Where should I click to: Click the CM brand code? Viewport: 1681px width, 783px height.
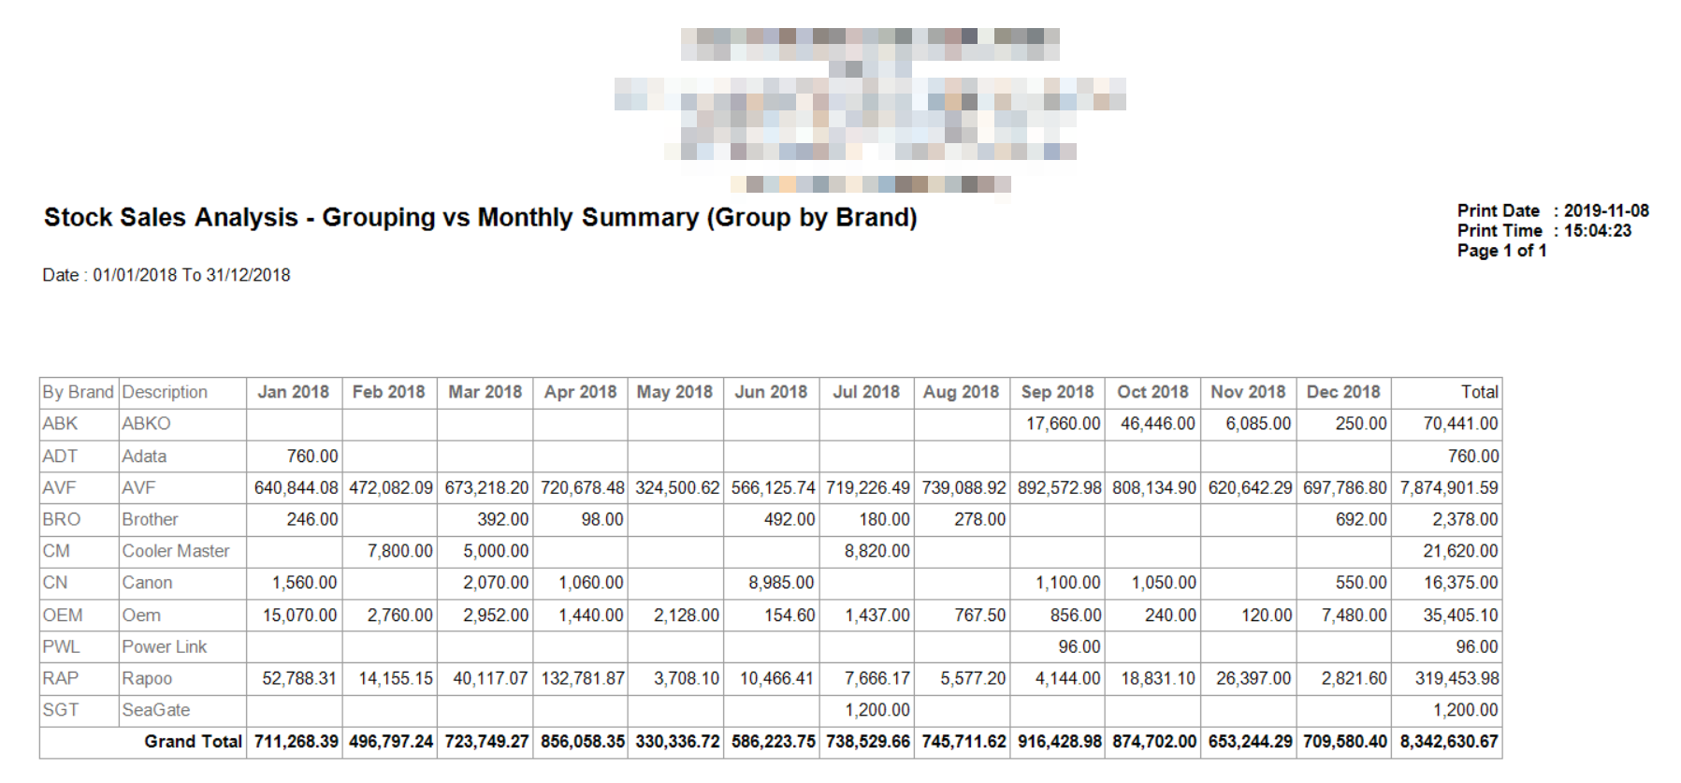56,551
